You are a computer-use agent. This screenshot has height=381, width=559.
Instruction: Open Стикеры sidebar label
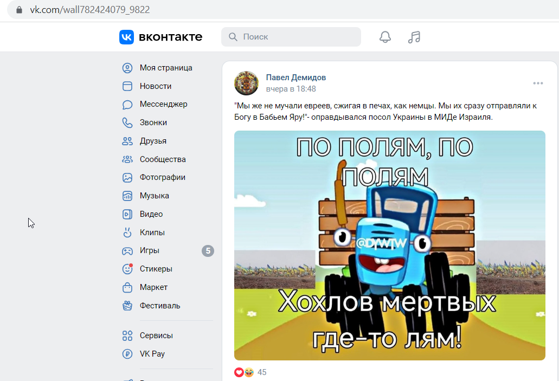156,269
